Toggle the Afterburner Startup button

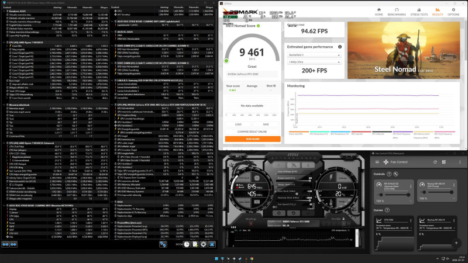(251, 223)
